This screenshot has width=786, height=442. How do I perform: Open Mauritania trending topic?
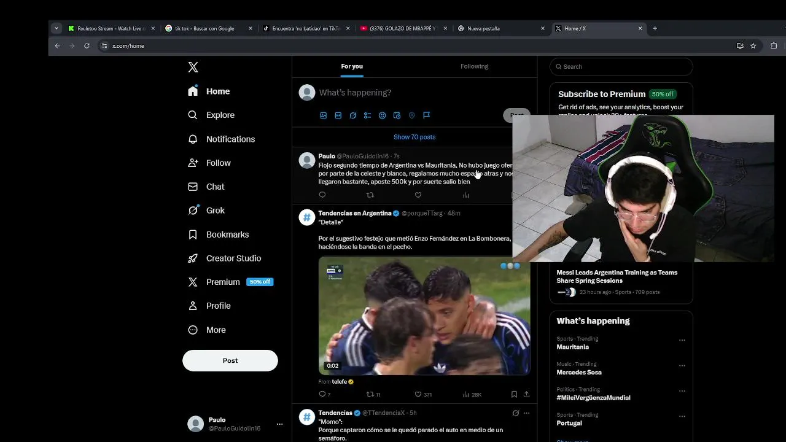573,347
